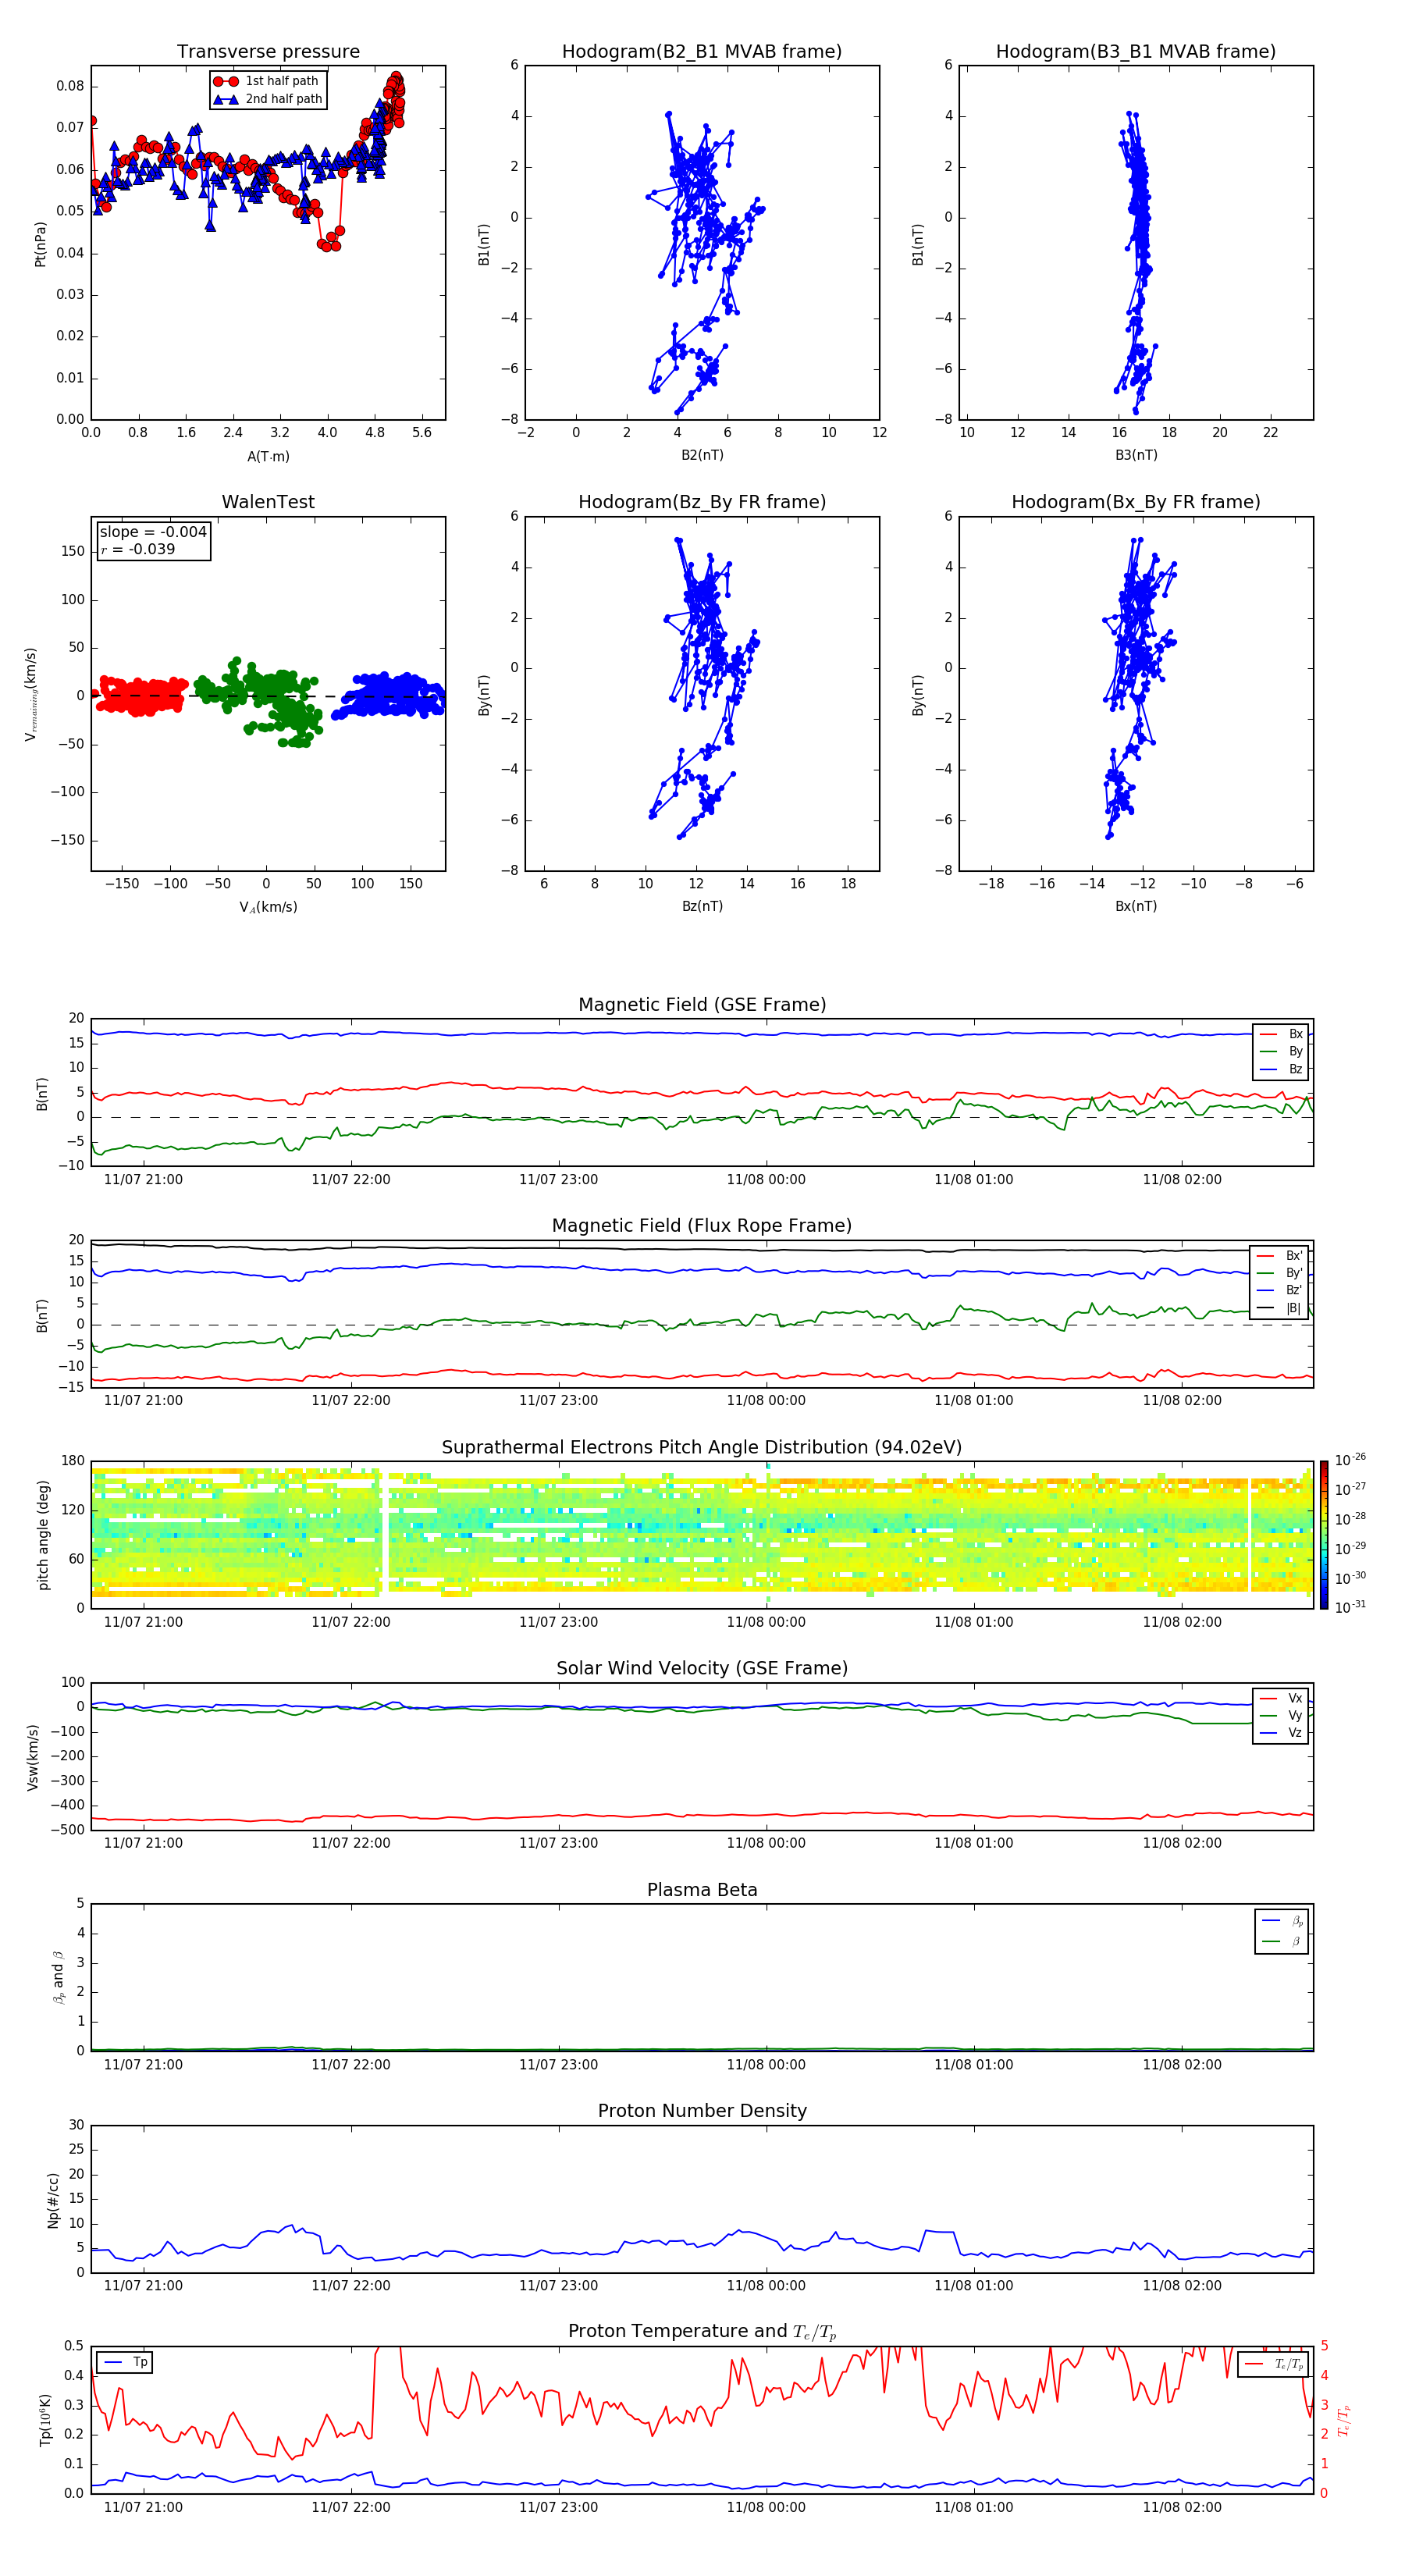Select Vz entry in the velocity legend
1405x2576 pixels.
[x=1282, y=1733]
